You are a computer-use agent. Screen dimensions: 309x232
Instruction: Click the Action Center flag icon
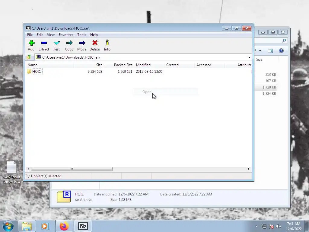tap(271, 226)
